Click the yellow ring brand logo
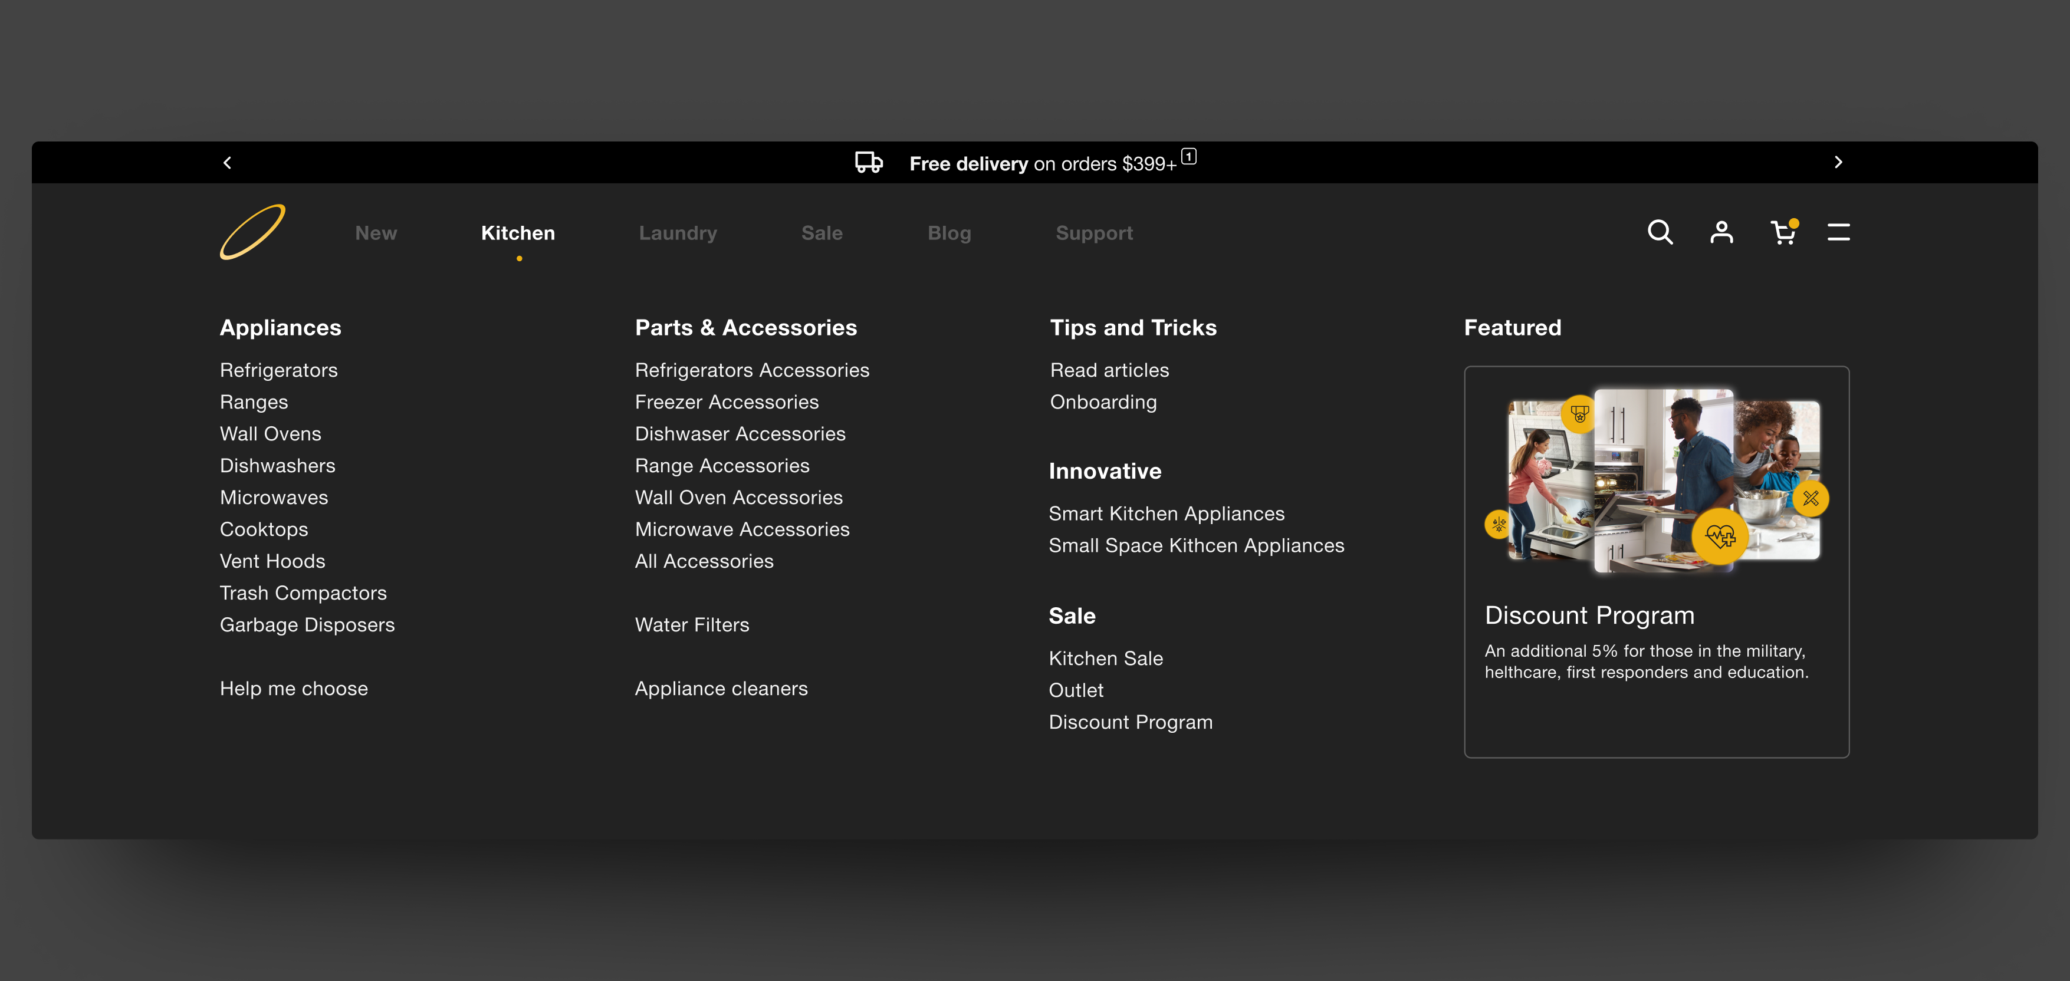 (x=252, y=232)
